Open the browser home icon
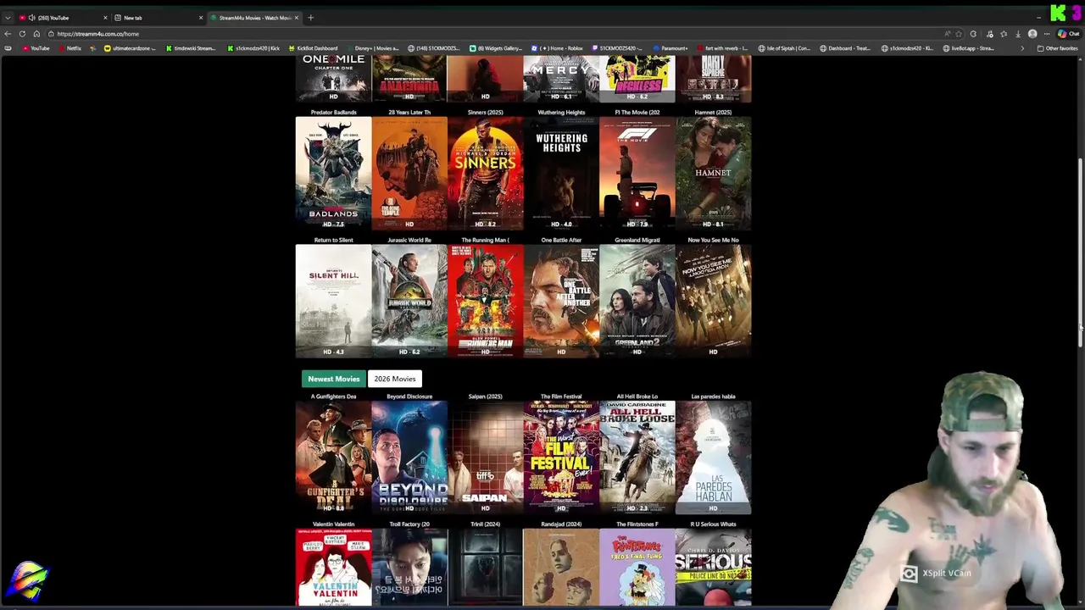Viewport: 1085px width, 610px height. [36, 34]
